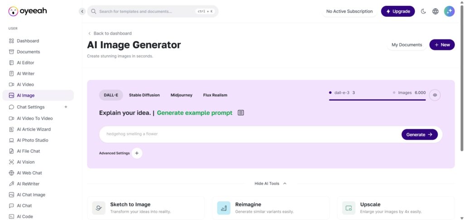Select the DALL-E model tab
Image resolution: width=464 pixels, height=220 pixels.
point(111,95)
